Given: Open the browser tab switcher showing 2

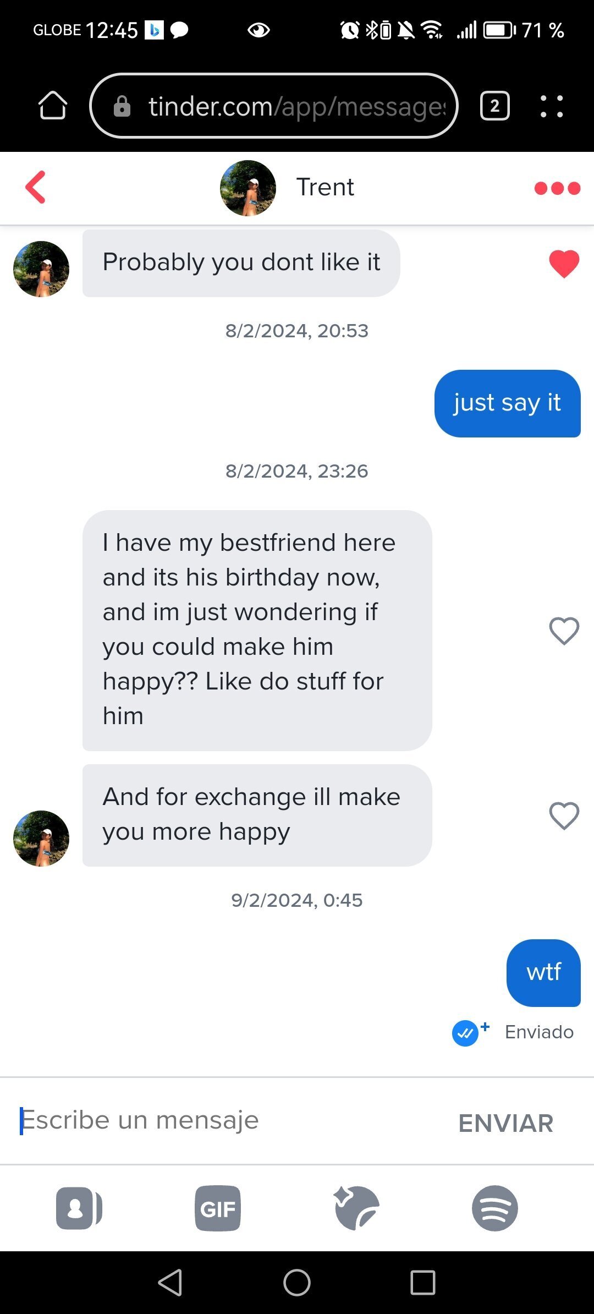Looking at the screenshot, I should click(x=494, y=106).
